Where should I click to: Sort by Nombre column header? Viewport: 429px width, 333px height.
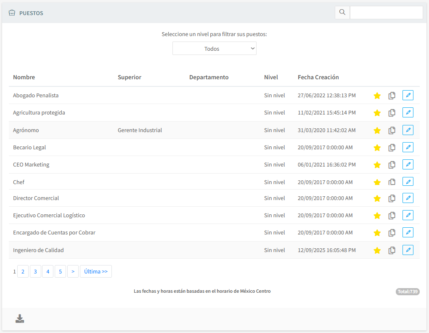click(x=24, y=77)
